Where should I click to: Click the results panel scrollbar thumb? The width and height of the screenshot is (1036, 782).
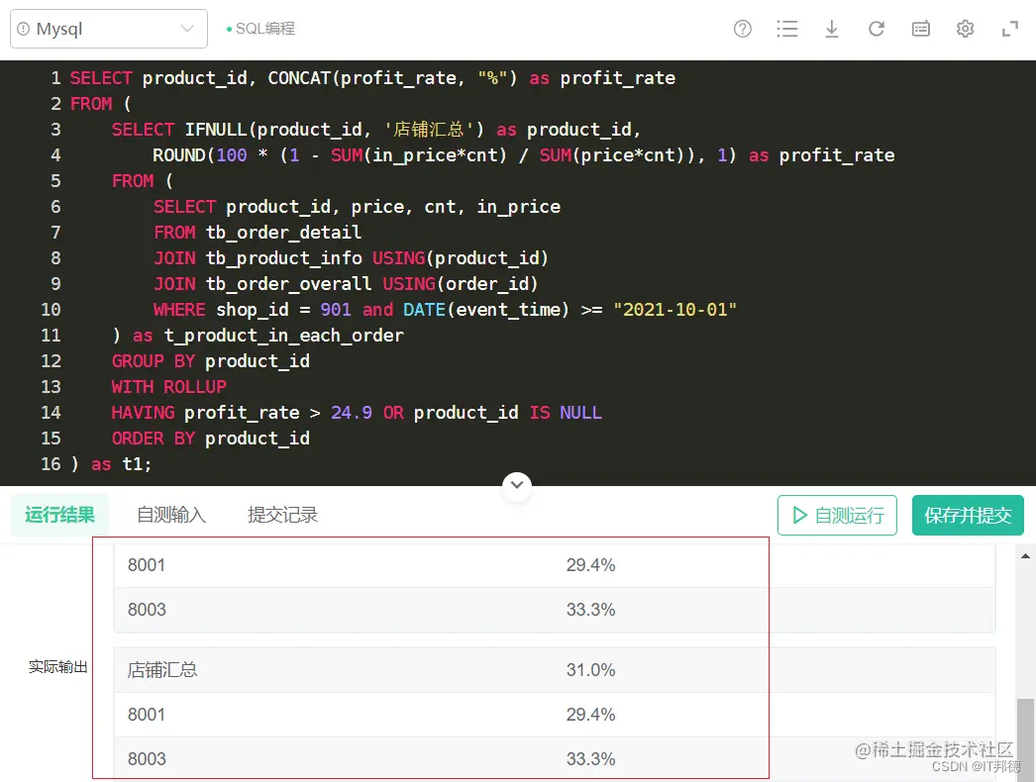pos(1025,739)
